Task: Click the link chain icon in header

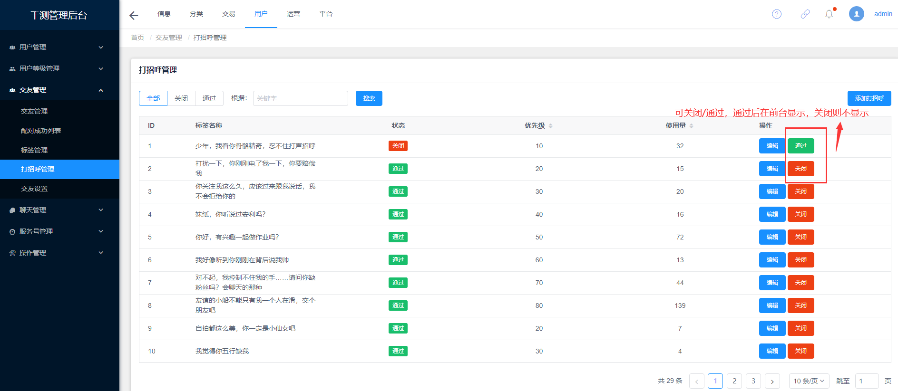Action: point(805,14)
